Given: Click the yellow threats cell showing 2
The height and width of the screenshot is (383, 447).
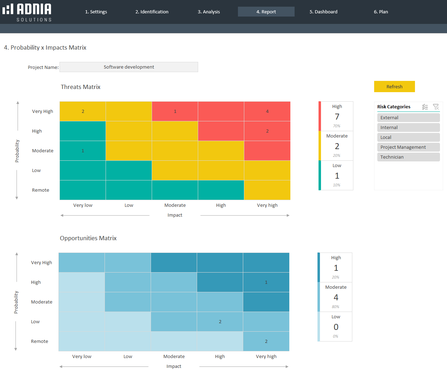Looking at the screenshot, I should point(83,111).
